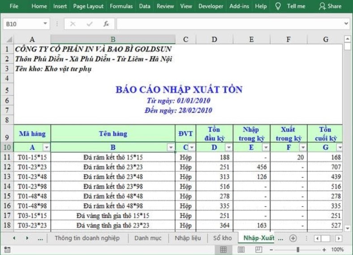Click the Cancel (X) formula bar icon
The image size is (353, 255).
click(x=73, y=24)
